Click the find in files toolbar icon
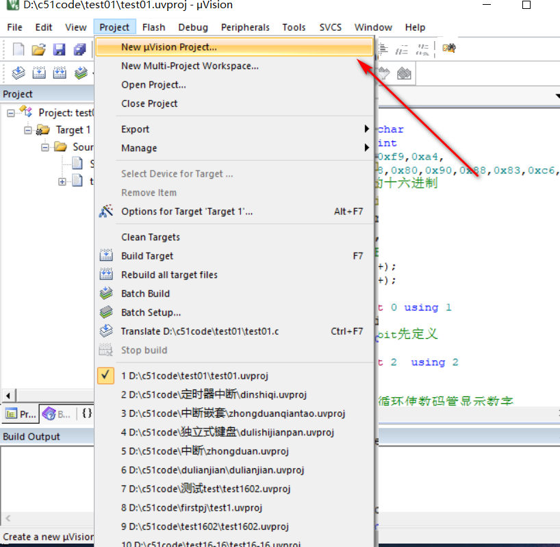The height and width of the screenshot is (547, 560). coord(449,48)
